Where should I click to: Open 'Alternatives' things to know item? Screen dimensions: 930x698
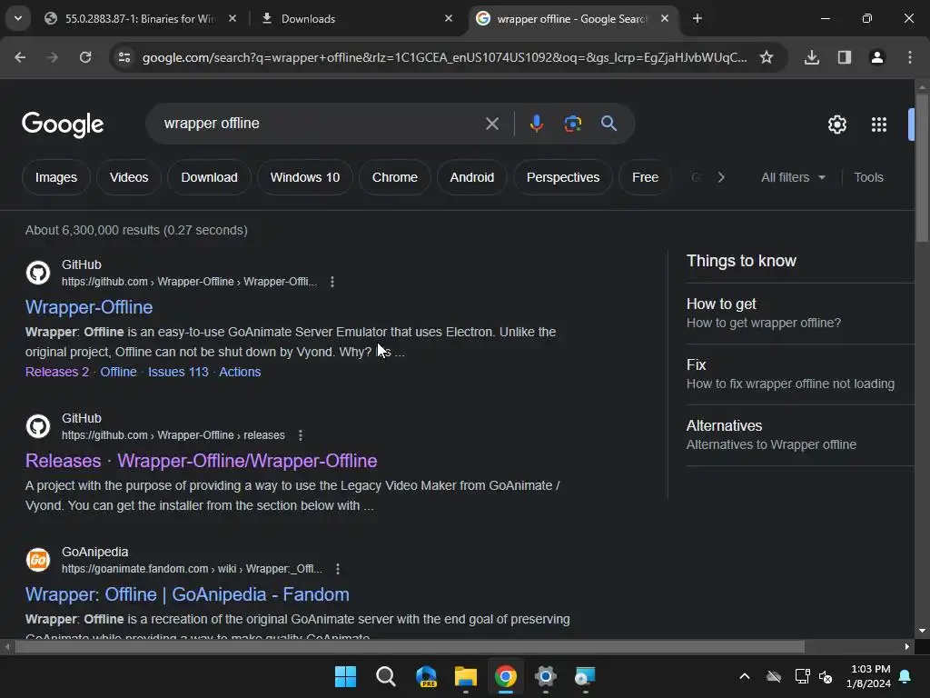point(799,435)
